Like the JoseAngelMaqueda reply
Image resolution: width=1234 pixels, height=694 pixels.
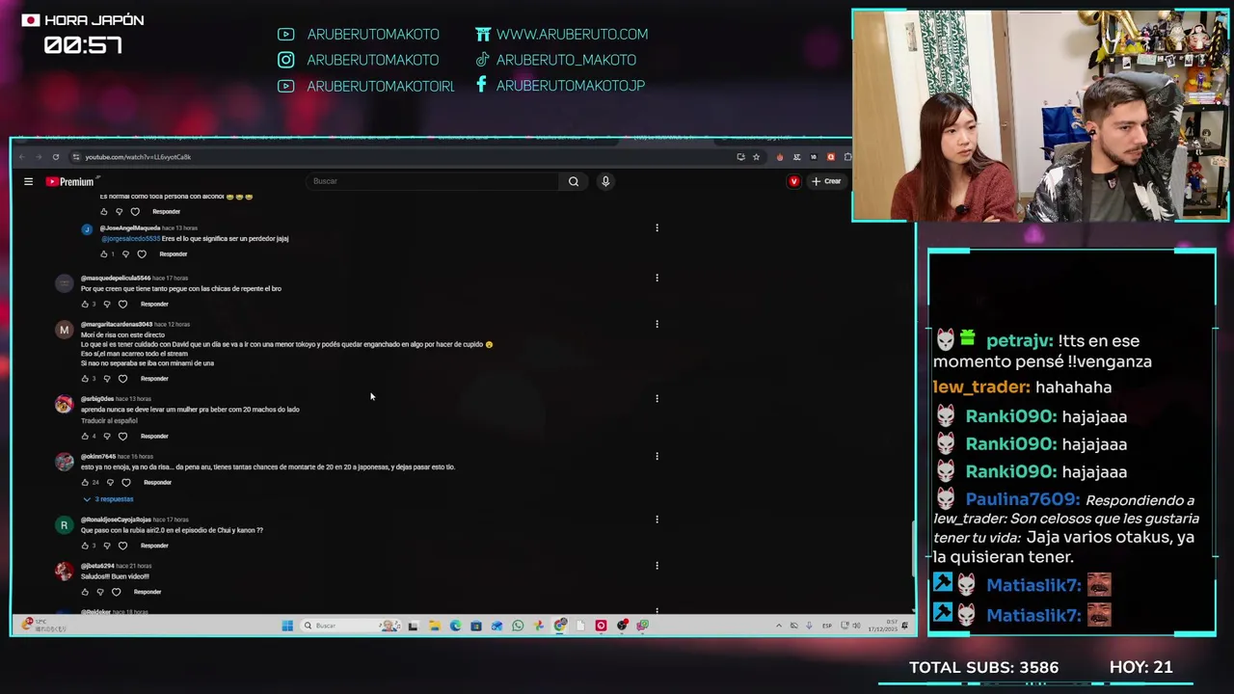click(104, 254)
